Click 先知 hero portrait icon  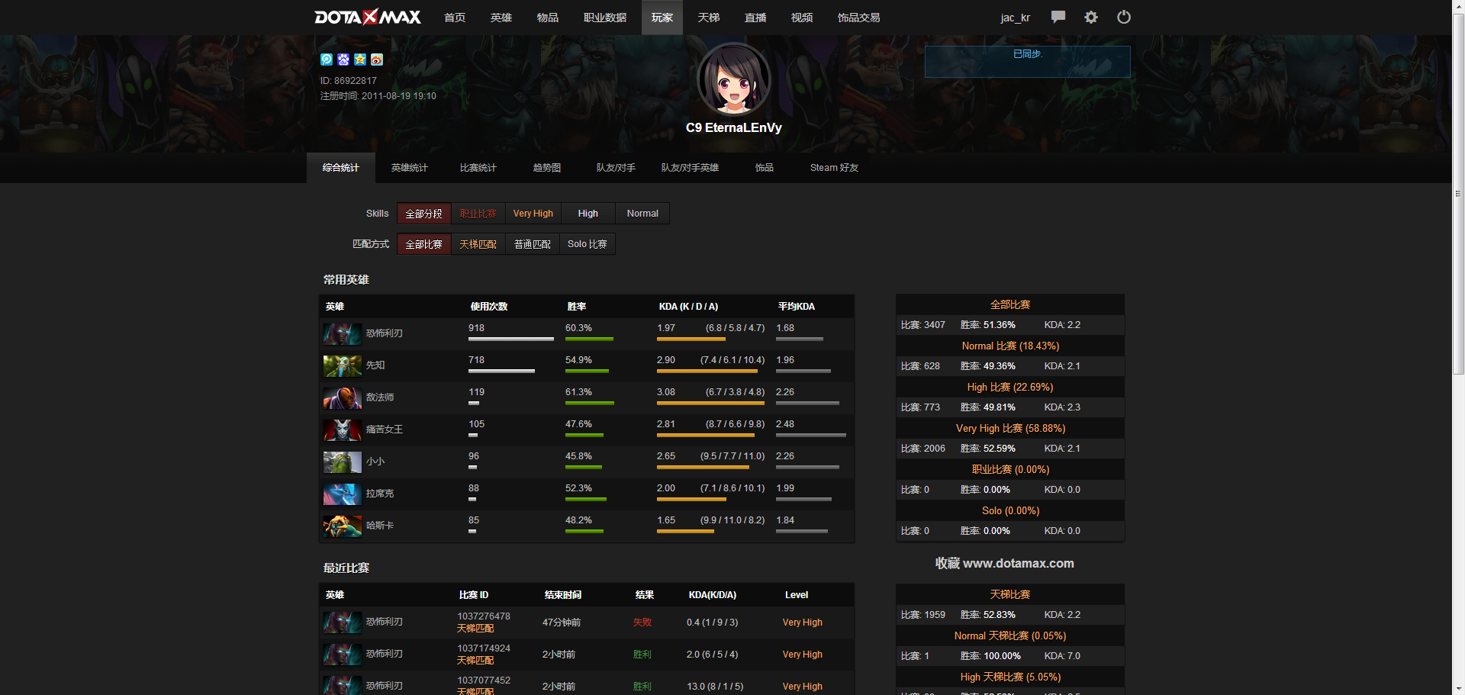pos(343,366)
